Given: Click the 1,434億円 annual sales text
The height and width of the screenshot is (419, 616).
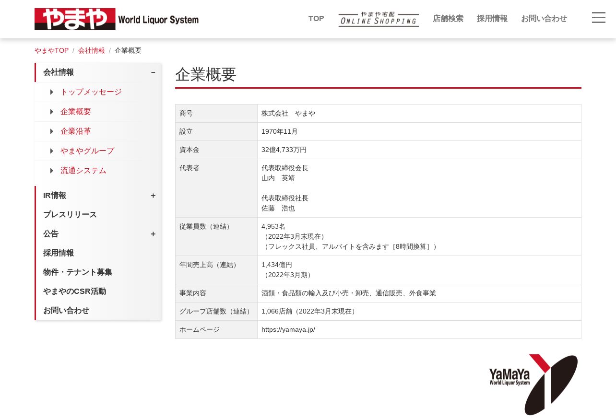Looking at the screenshot, I should click(x=277, y=265).
